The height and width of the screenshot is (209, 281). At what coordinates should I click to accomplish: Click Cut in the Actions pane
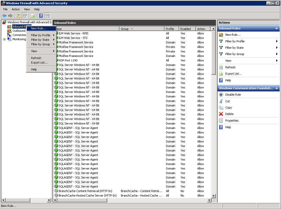coord(227,101)
